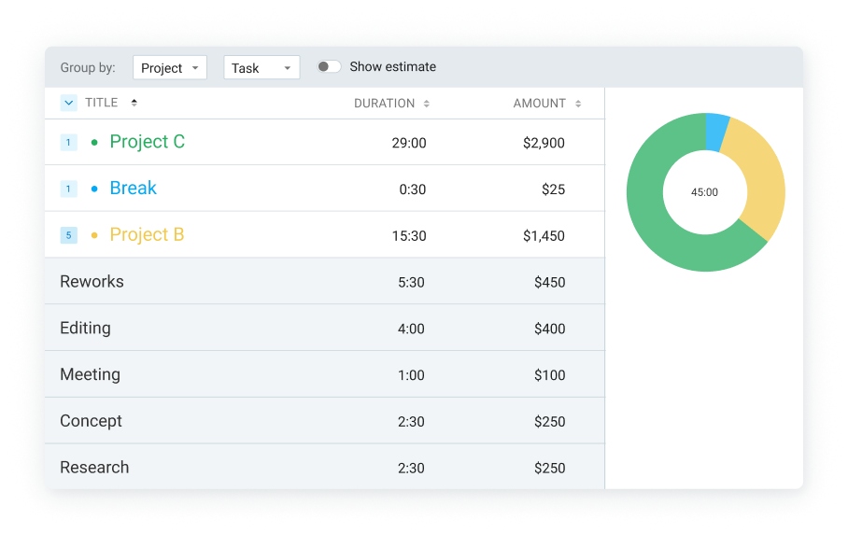
Task: Click Project B duration 15:30
Action: tap(409, 235)
